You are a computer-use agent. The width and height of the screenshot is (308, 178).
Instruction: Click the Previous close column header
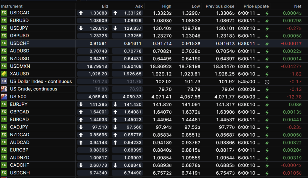coord(220,6)
